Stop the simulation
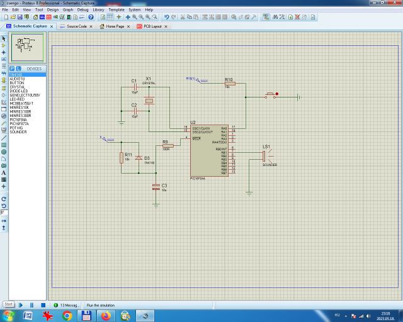 (43, 305)
